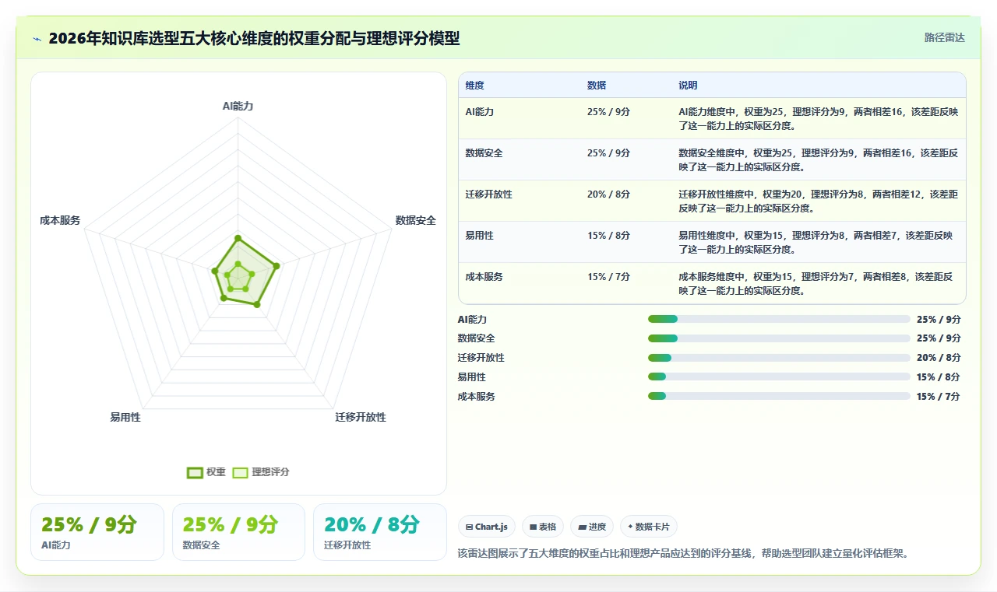
Task: Click the title 2026年知识库选型五大核心维度
Action: 254,38
